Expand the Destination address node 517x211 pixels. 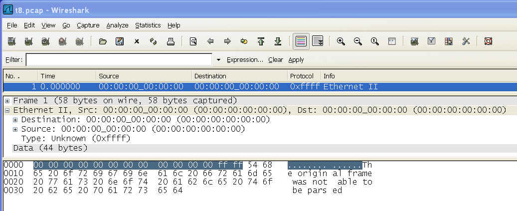[15, 120]
